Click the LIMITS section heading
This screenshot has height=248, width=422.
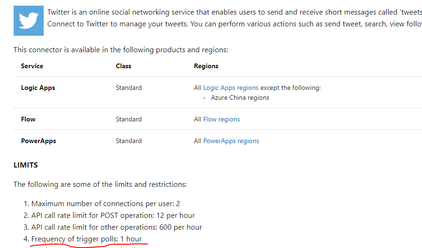click(x=25, y=165)
